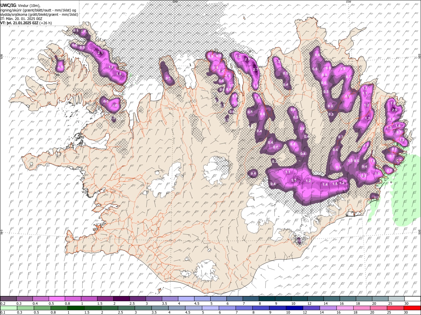Screen dimensions: 421x315
Task: Pick the darkest purple 2 swatch in snow scale
Action: [121, 299]
